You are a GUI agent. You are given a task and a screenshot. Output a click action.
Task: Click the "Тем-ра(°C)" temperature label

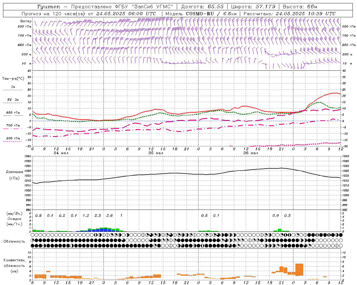click(13, 79)
